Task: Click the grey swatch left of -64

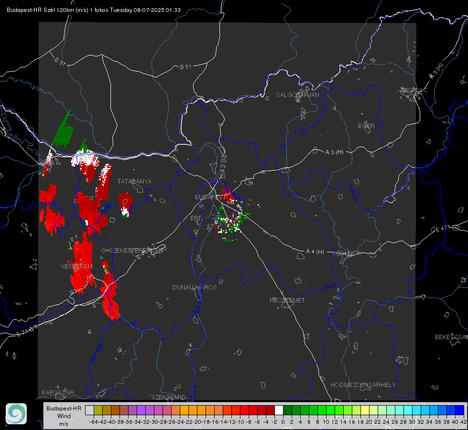Action: [89, 410]
